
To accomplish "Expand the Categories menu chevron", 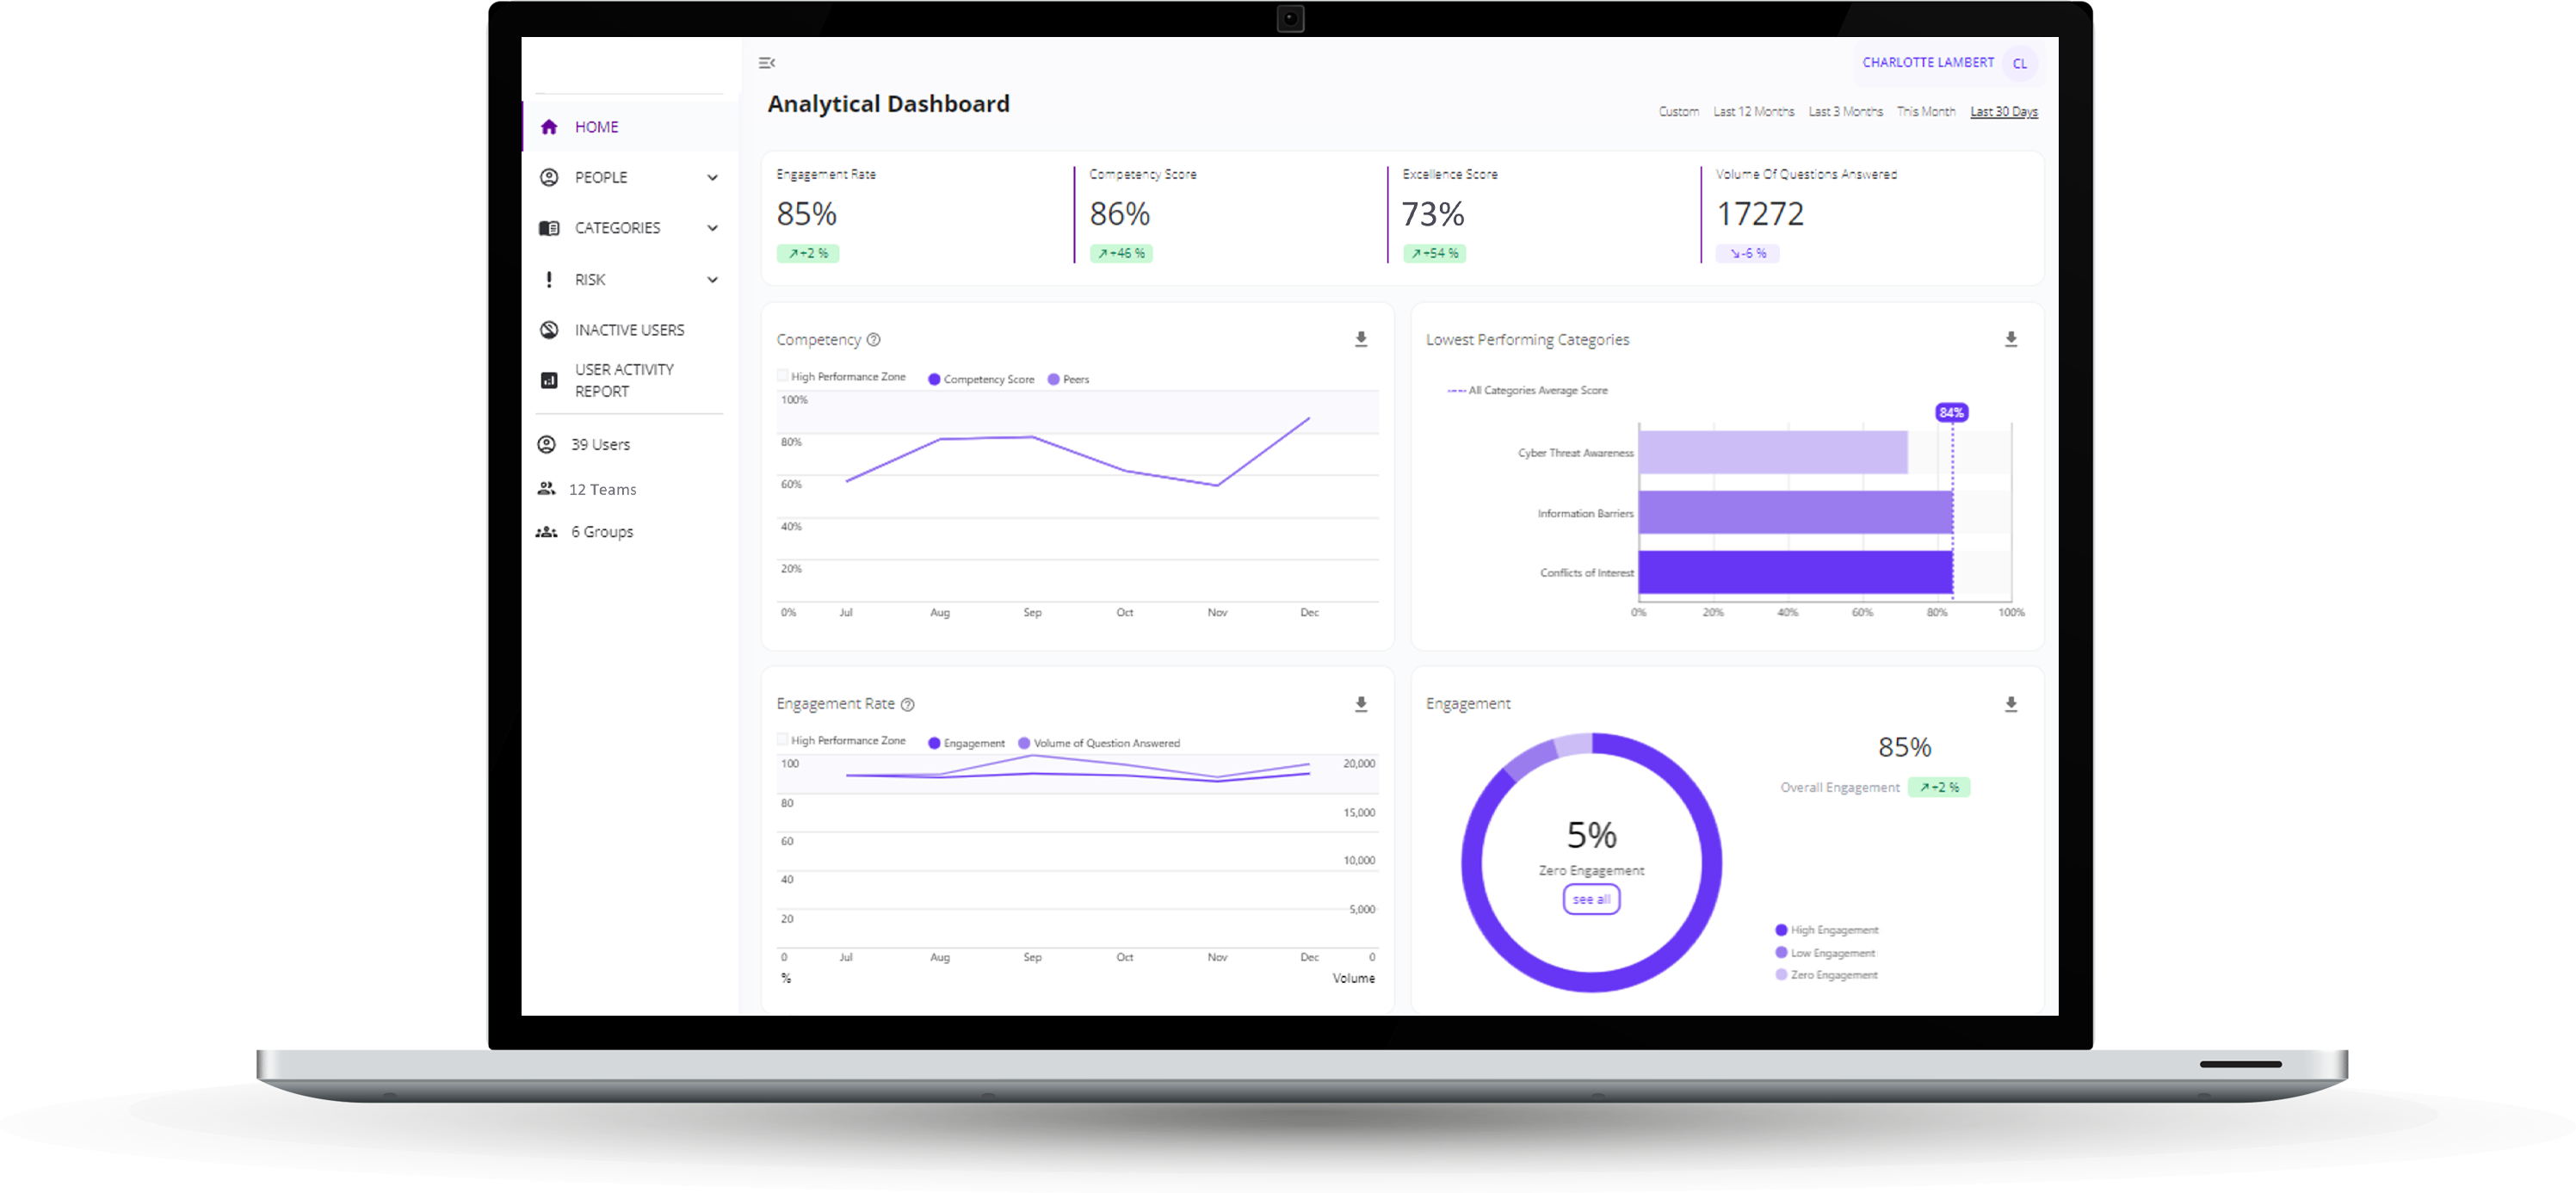I will [712, 228].
